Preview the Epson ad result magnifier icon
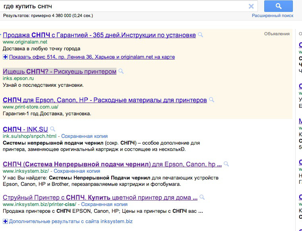The height and width of the screenshot is (231, 302). [x=121, y=71]
